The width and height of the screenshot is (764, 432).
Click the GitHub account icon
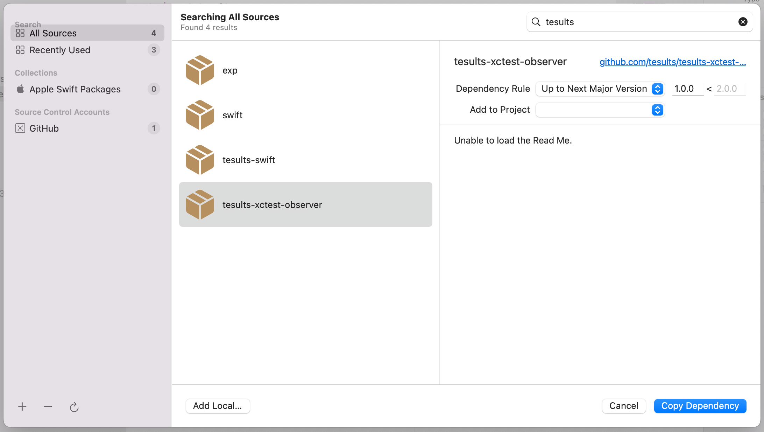click(x=20, y=128)
